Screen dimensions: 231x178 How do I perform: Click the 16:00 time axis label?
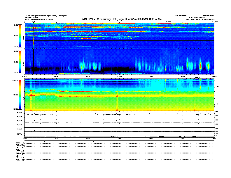tap(151, 76)
